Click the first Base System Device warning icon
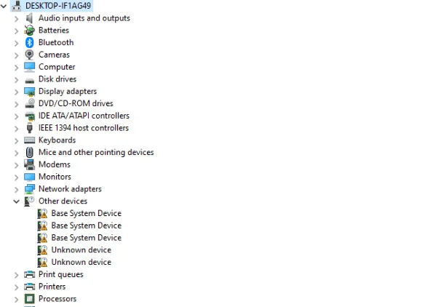The width and height of the screenshot is (446, 307). (x=42, y=214)
